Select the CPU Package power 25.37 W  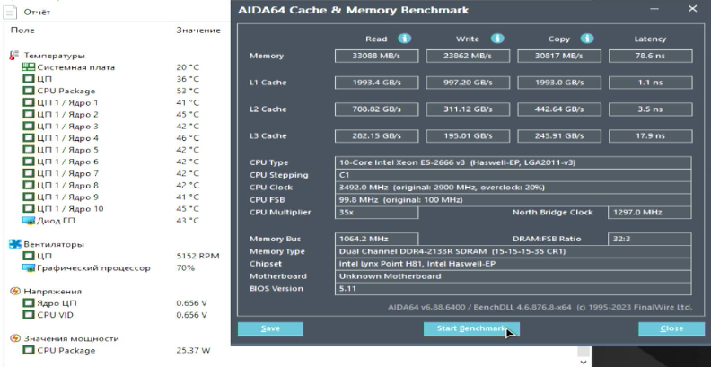click(193, 350)
